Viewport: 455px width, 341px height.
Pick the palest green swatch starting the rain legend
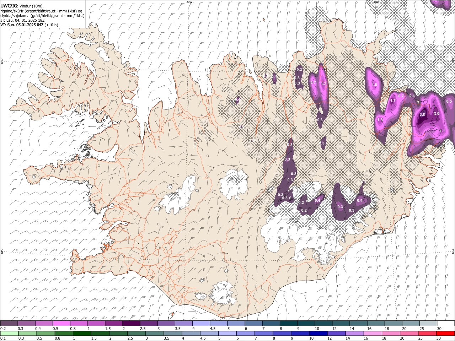point(9,333)
